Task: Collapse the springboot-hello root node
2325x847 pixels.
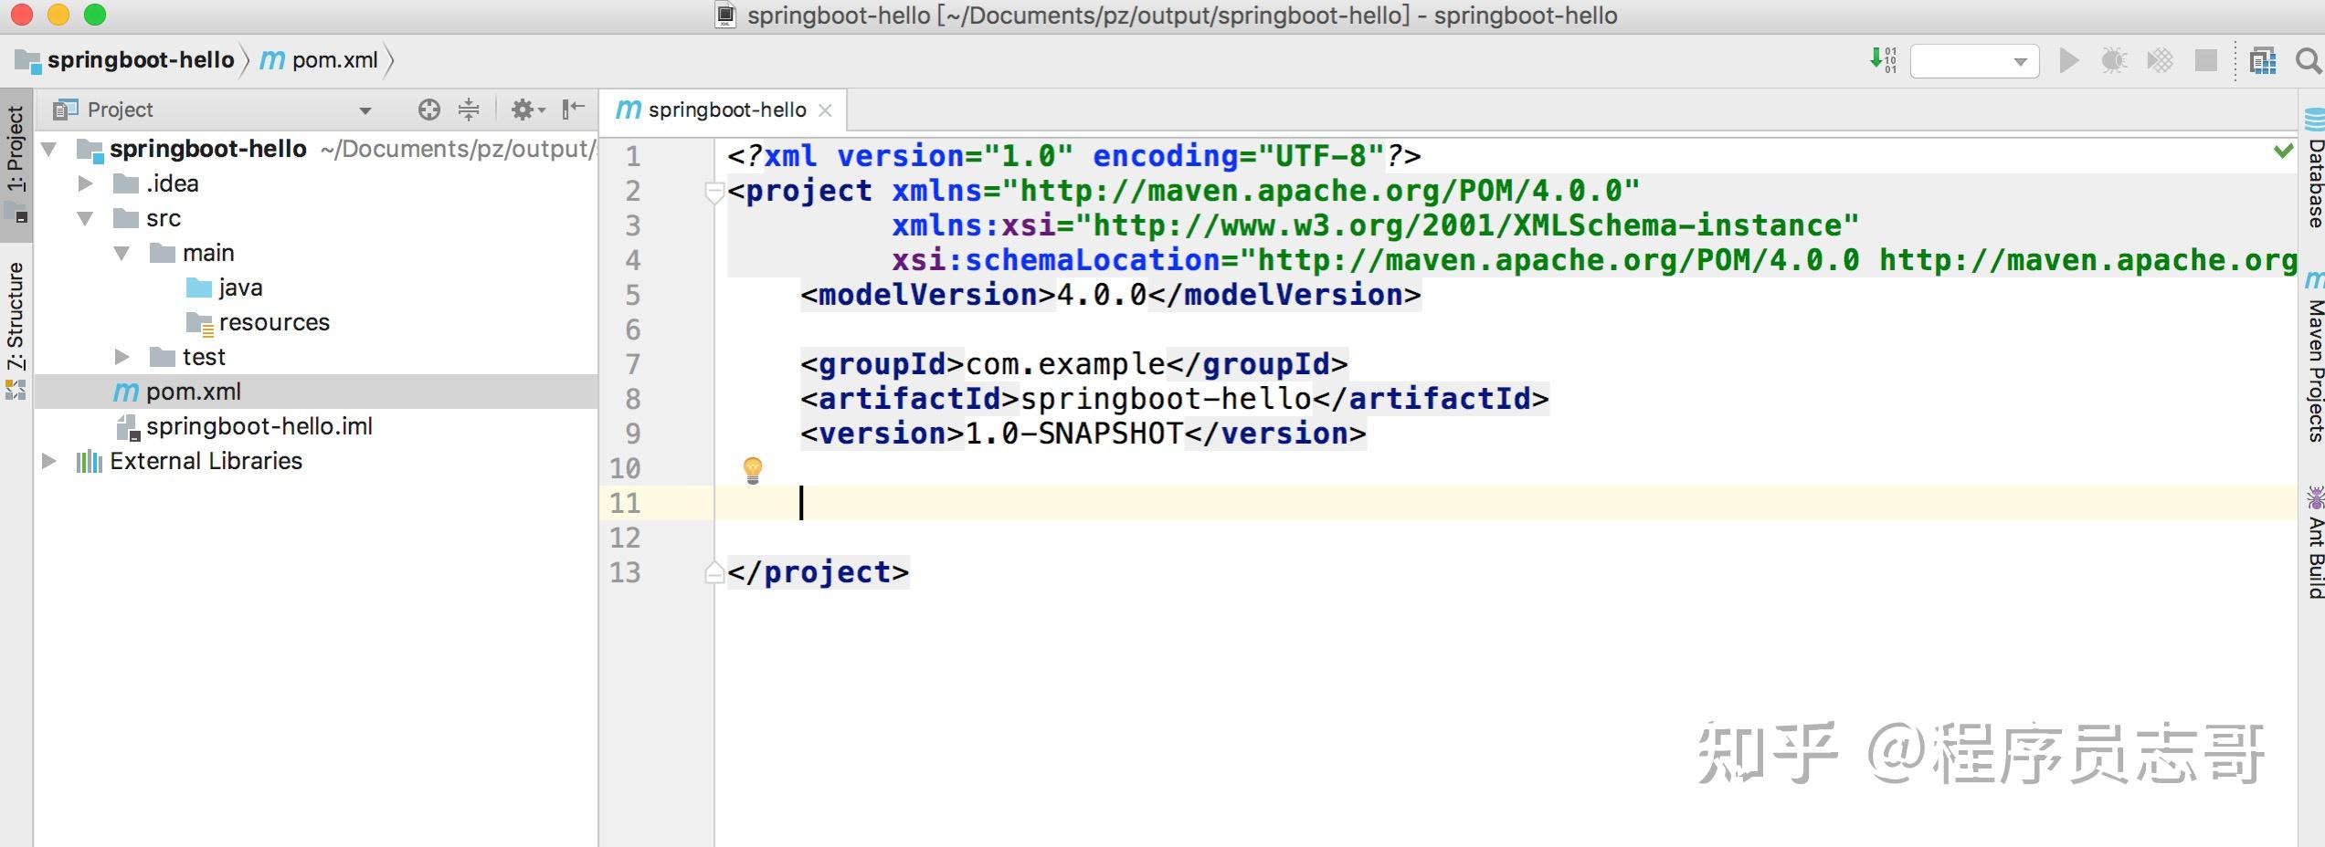Action: pyautogui.click(x=49, y=149)
